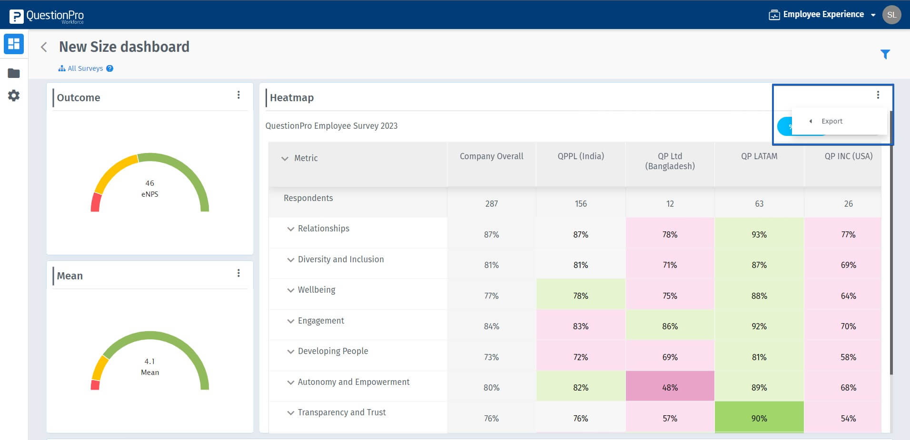This screenshot has height=440, width=910.
Task: Open settings via the gear icon
Action: [x=13, y=96]
